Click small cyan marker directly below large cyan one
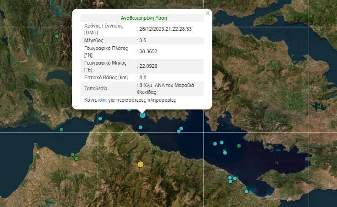 coord(141,127)
